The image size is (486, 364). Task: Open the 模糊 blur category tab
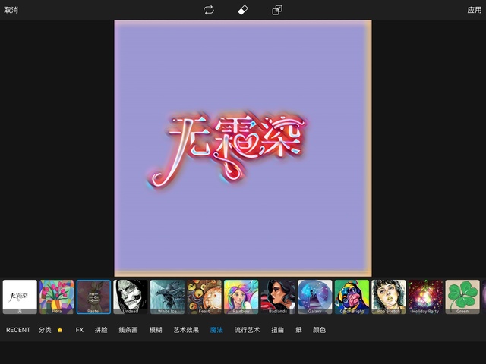[156, 331]
